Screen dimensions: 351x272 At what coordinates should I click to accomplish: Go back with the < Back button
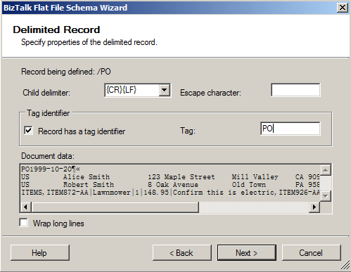click(x=182, y=253)
